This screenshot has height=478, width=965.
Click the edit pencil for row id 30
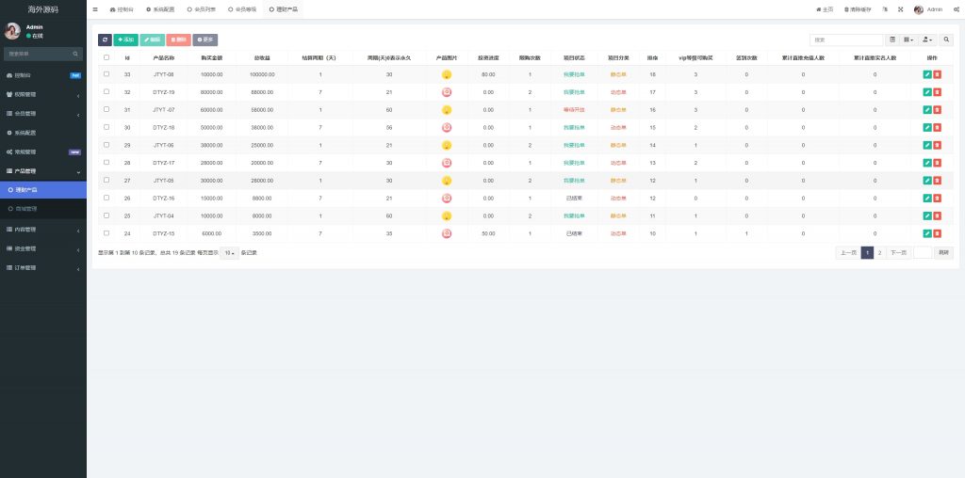(x=927, y=127)
